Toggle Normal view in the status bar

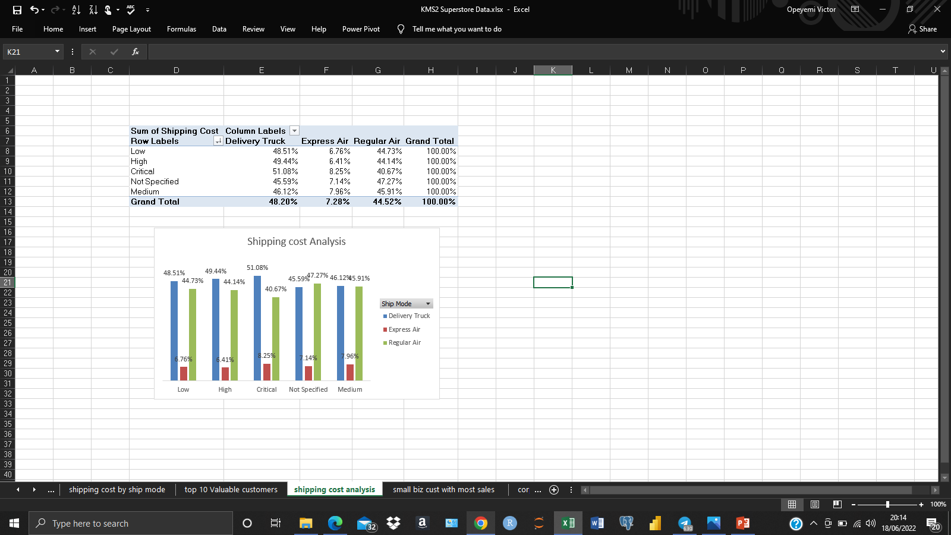pyautogui.click(x=792, y=504)
